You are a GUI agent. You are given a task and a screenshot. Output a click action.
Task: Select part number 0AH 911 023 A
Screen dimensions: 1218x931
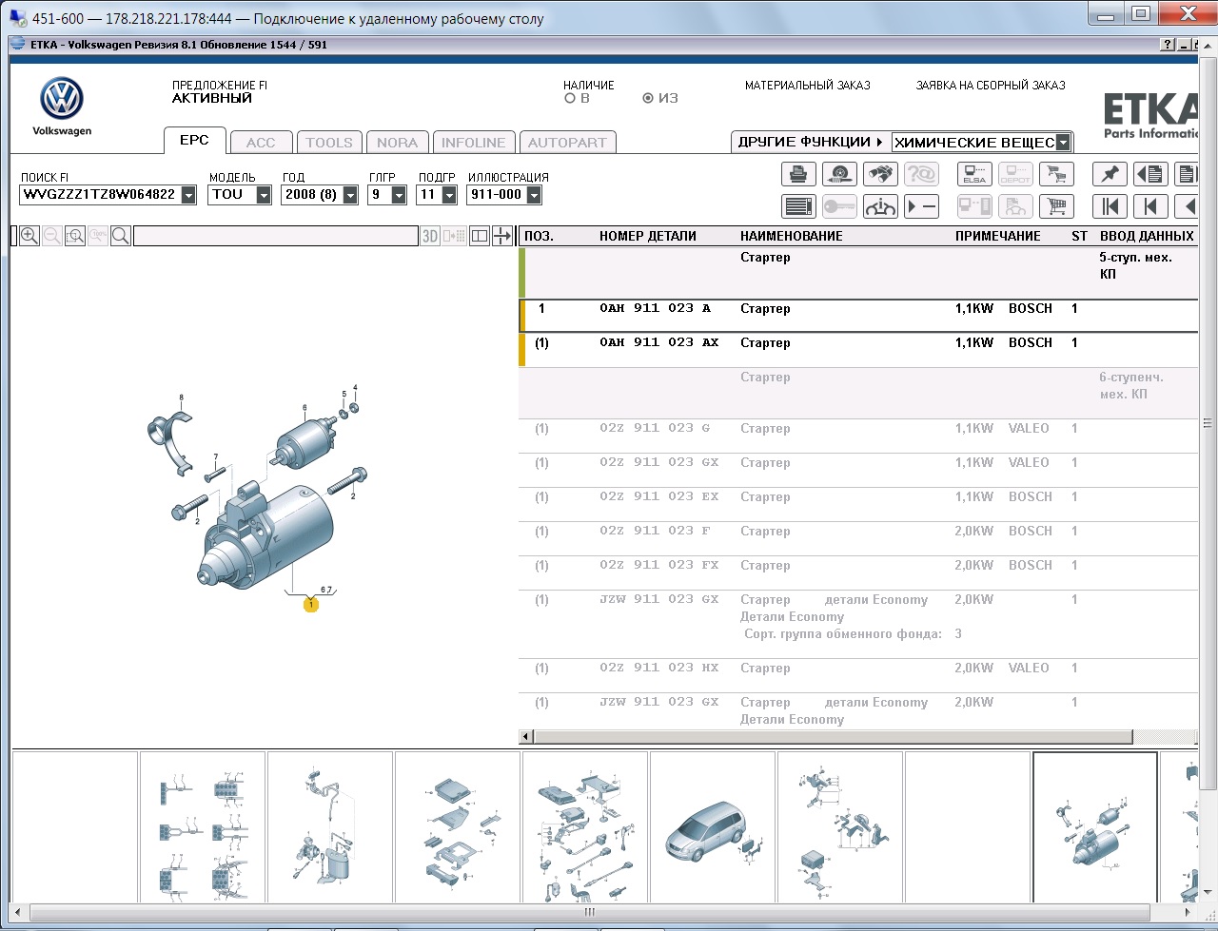pyautogui.click(x=656, y=308)
